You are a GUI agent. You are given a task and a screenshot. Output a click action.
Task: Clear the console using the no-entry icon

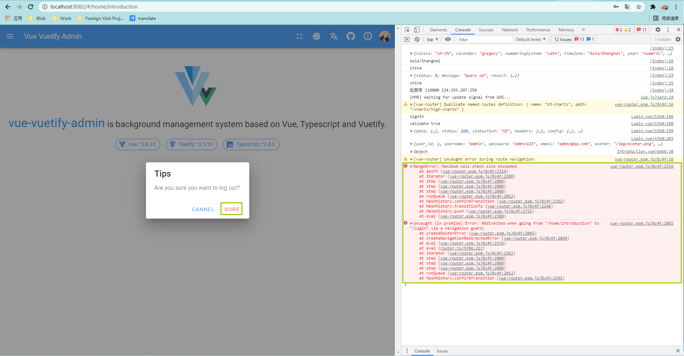pyautogui.click(x=417, y=39)
